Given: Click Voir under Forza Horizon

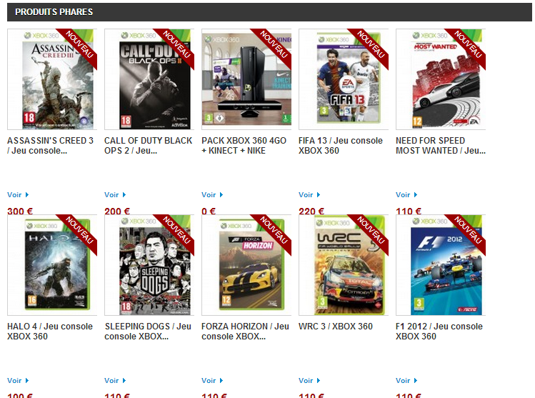Looking at the screenshot, I should coord(212,381).
